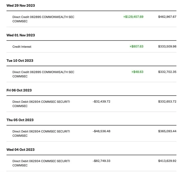Open the 06 Oct COMMSEC SECURITI direct debit

41,104
